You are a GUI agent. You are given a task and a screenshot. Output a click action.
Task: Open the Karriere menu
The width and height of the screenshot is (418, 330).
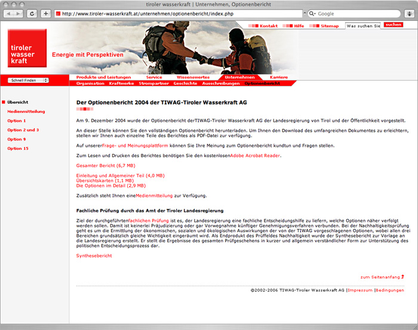279,77
